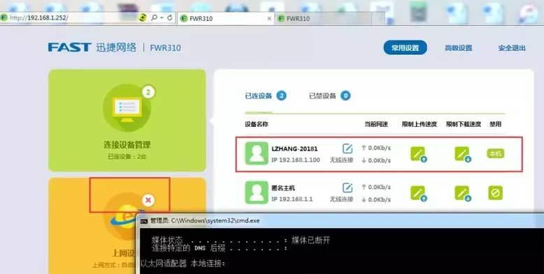Click the count badge on the monitor icon
The image size is (544, 274).
coord(148,92)
